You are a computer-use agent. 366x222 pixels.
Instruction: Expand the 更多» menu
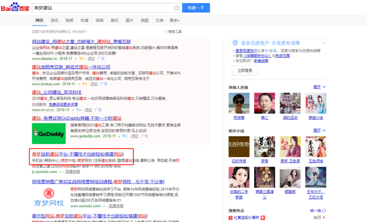tap(174, 20)
